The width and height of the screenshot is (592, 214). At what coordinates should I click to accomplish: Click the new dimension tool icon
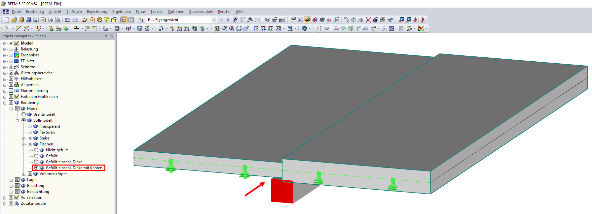(x=77, y=28)
